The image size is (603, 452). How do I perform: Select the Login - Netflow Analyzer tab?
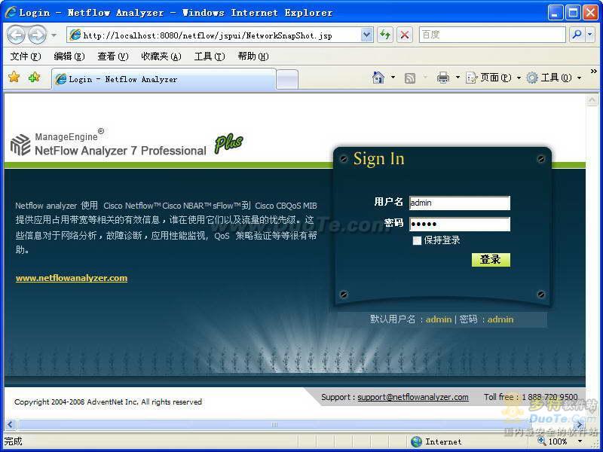(x=162, y=79)
